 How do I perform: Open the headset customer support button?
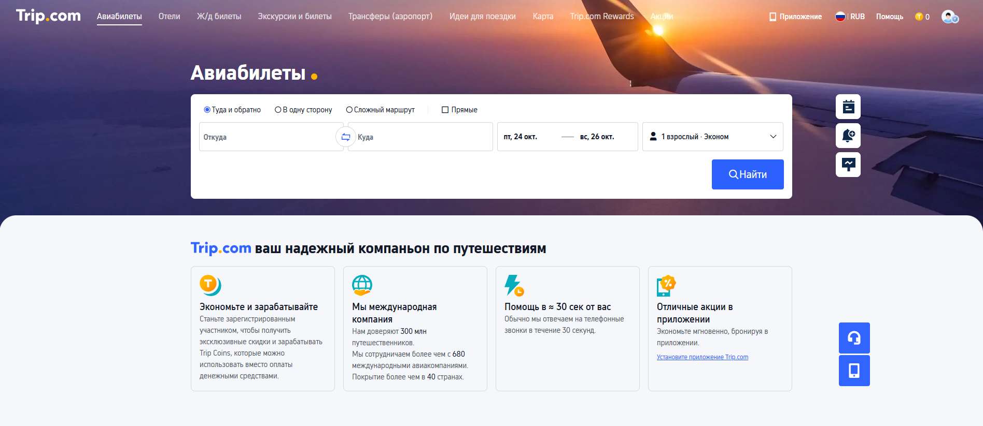[x=854, y=338]
